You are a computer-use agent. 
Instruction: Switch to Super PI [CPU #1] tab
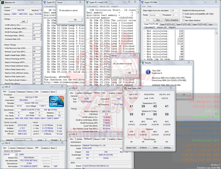167,24
